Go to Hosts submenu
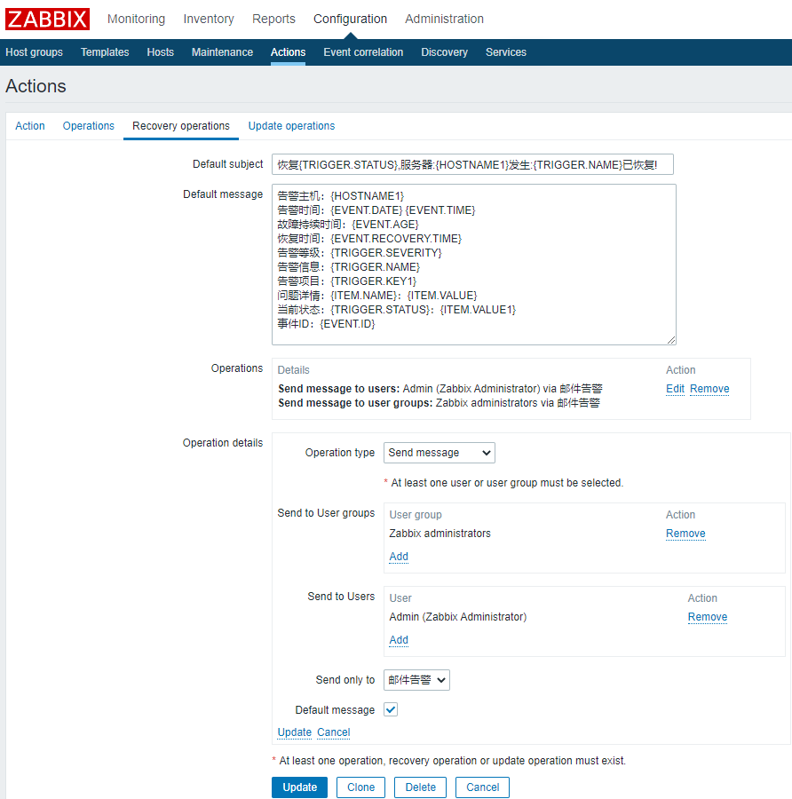 pyautogui.click(x=161, y=52)
